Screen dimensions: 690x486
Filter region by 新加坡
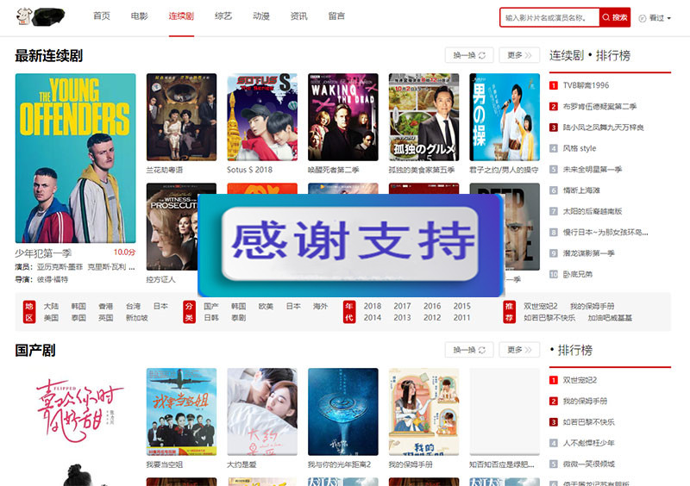(x=137, y=318)
